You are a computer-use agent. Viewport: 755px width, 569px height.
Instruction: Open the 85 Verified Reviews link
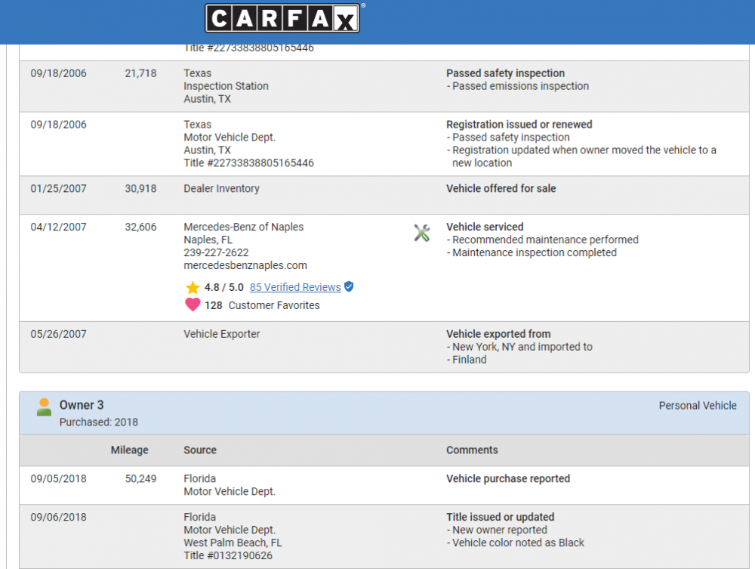(295, 287)
